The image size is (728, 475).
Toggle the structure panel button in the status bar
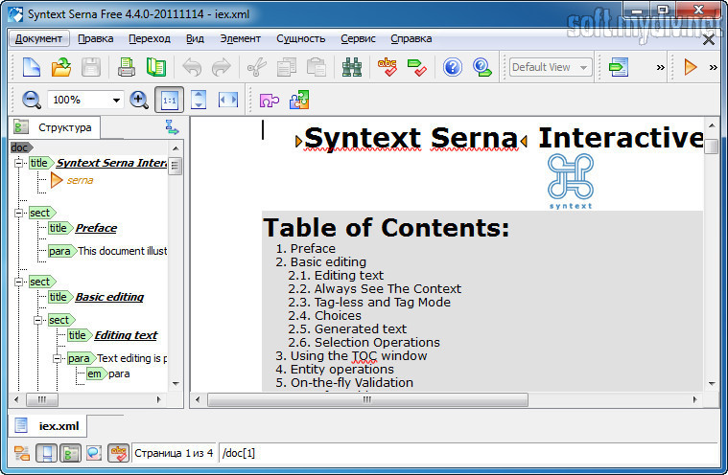click(x=70, y=453)
